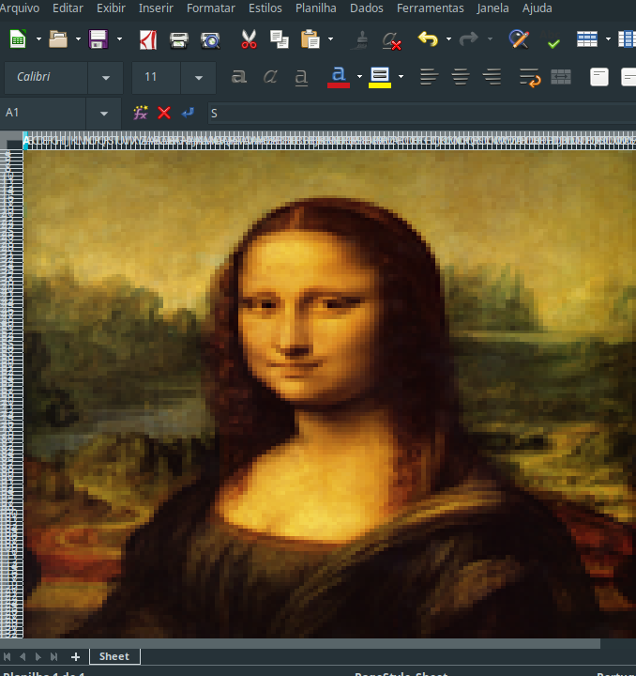Viewport: 636px width, 676px height.
Task: Open the Font name dropdown list
Action: (105, 78)
